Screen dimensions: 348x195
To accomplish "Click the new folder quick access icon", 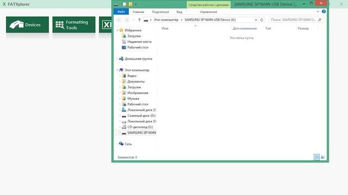I will tap(130, 4).
